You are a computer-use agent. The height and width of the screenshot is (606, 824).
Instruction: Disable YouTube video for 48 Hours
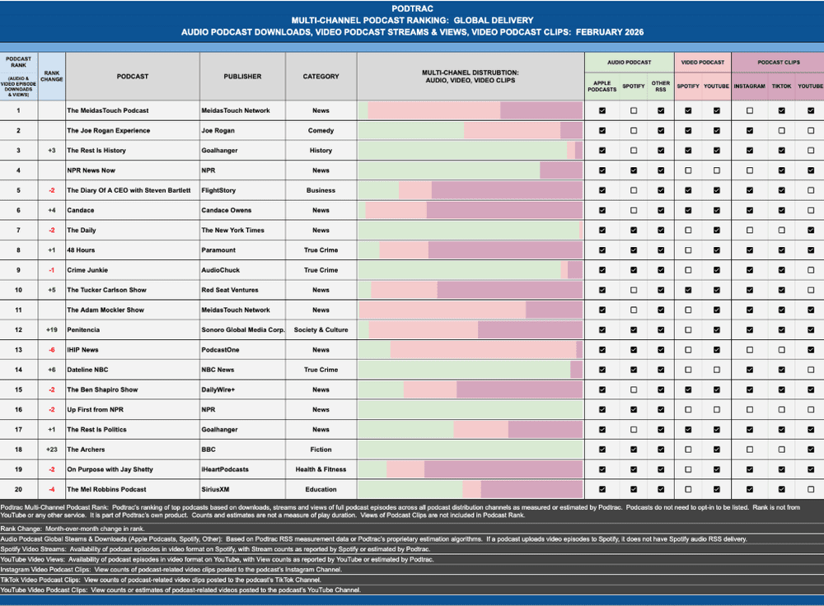pos(716,249)
